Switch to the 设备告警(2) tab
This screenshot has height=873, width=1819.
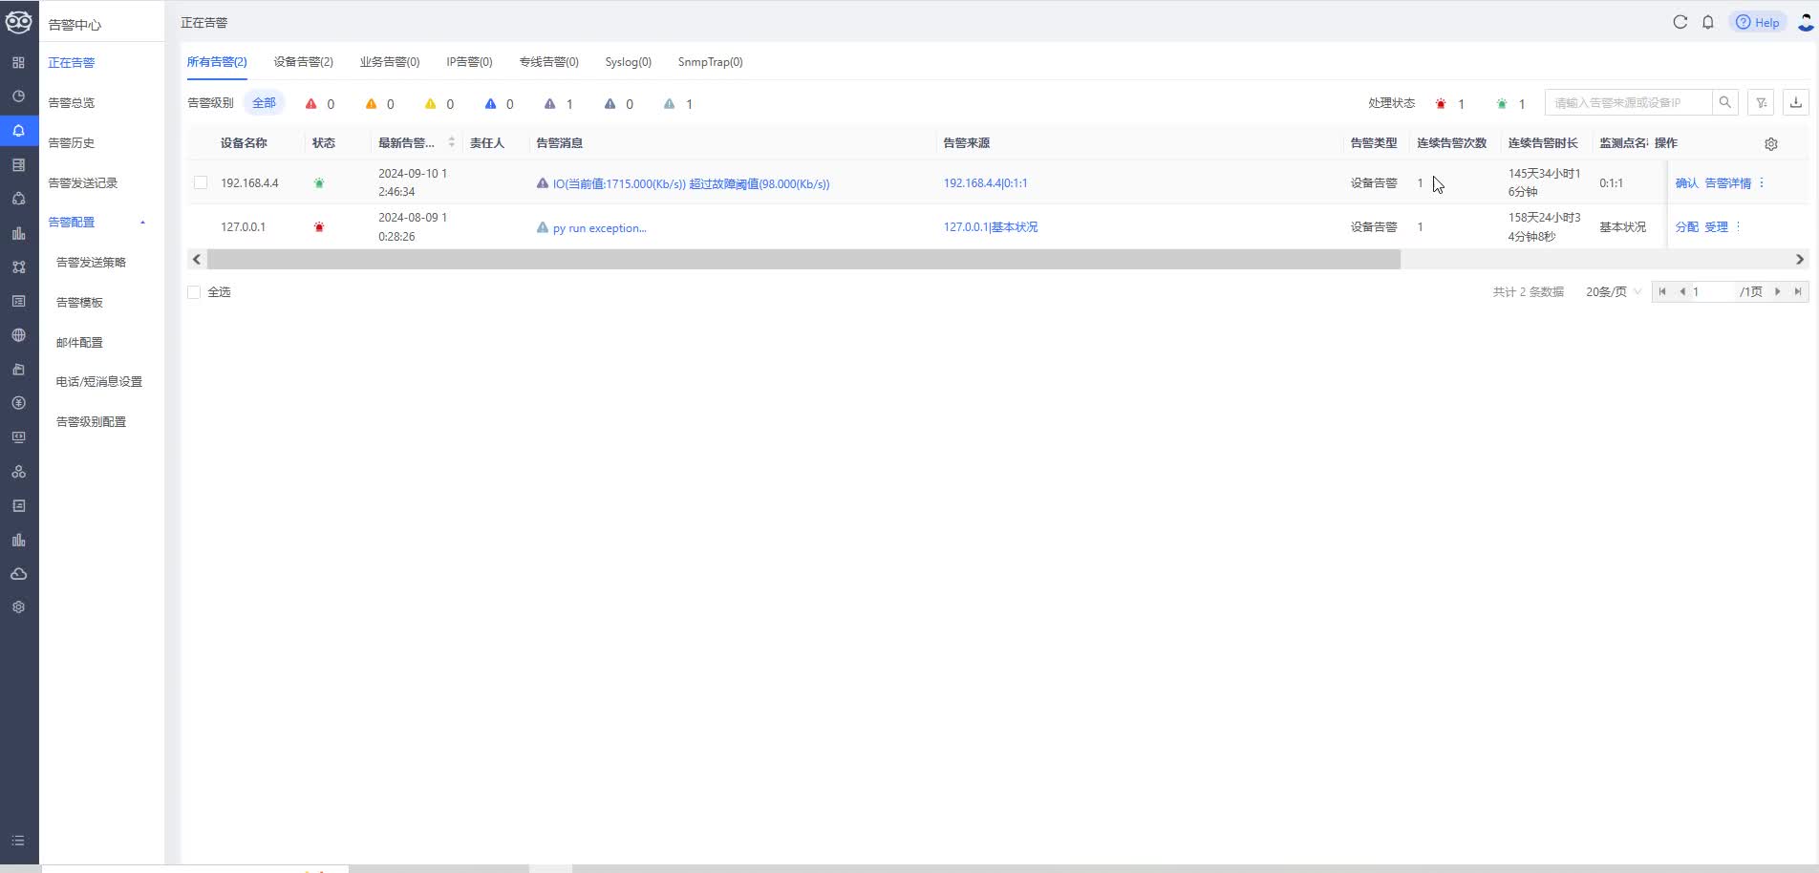pyautogui.click(x=303, y=62)
